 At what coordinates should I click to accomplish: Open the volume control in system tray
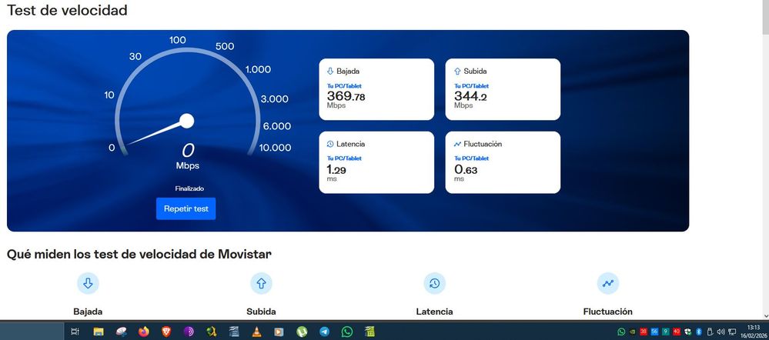(721, 332)
